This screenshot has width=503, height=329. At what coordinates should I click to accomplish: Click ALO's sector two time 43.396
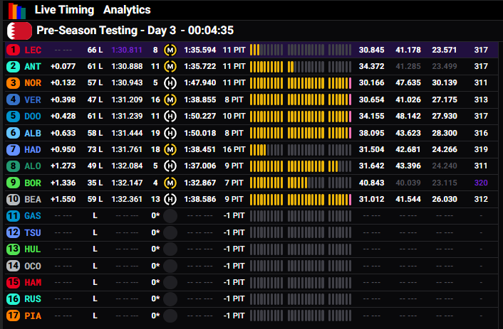click(x=408, y=166)
